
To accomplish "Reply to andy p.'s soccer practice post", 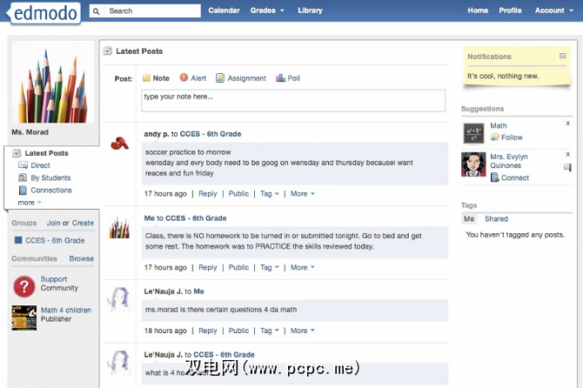I will [207, 194].
